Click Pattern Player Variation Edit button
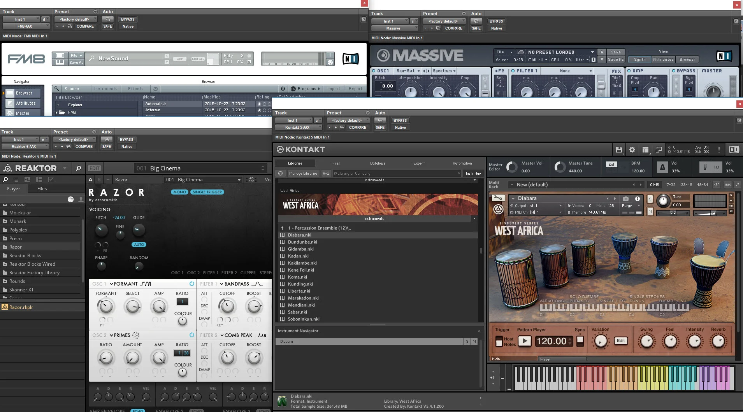This screenshot has height=412, width=743. [x=621, y=341]
